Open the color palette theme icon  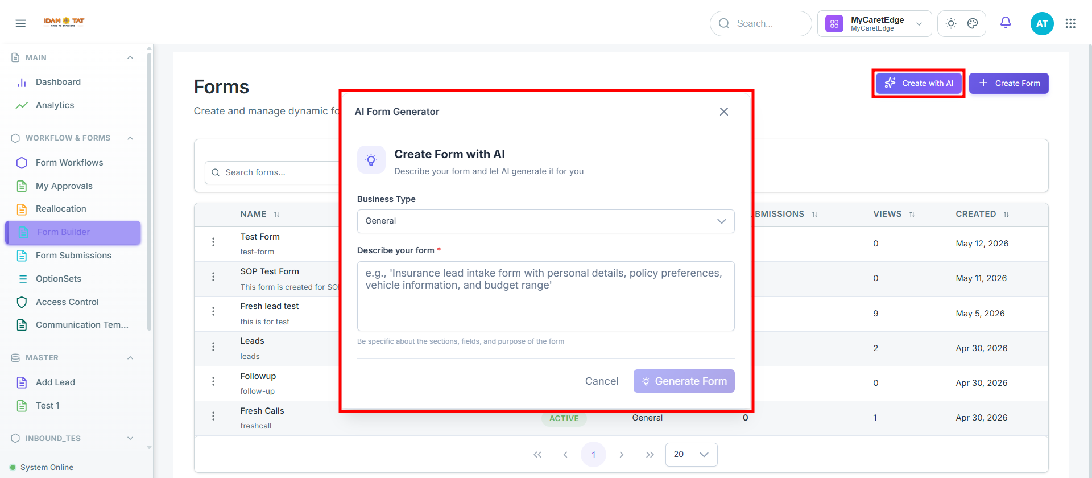pyautogui.click(x=973, y=23)
